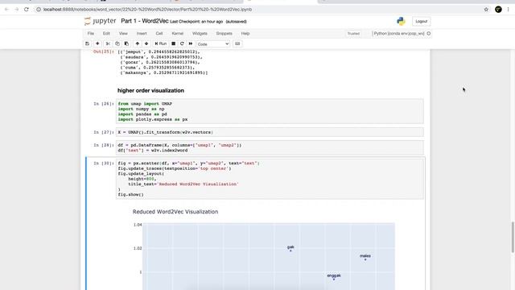The image size is (515, 290).
Task: Click the Last Checkpoint status text
Action: point(196,22)
